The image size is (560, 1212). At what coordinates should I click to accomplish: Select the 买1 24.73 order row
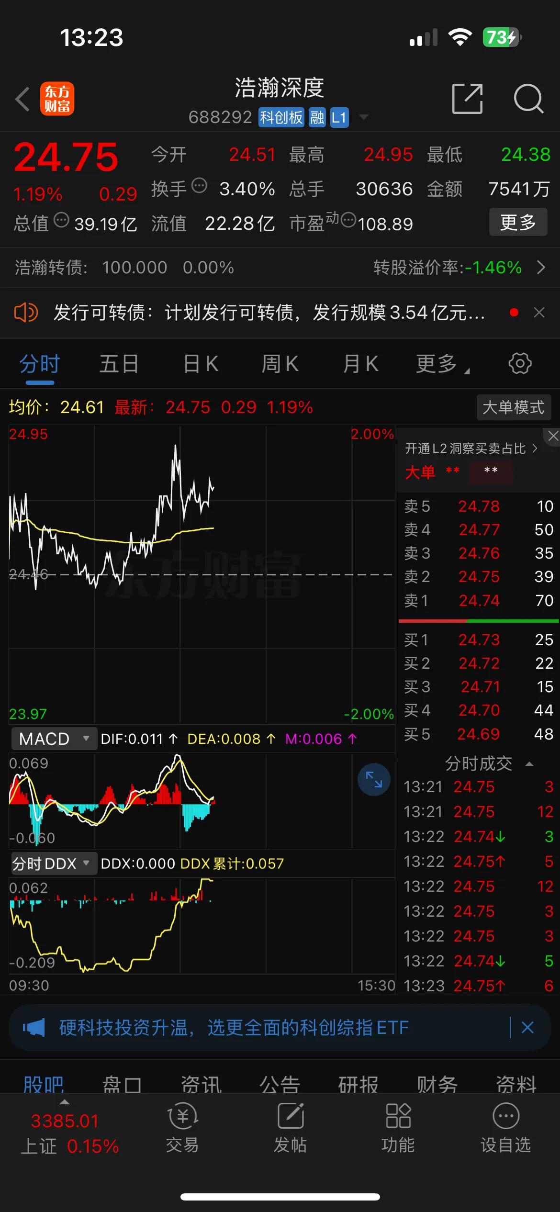point(479,640)
